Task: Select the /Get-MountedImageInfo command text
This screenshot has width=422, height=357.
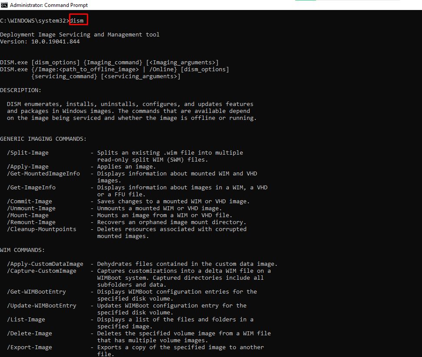Action: [x=43, y=174]
